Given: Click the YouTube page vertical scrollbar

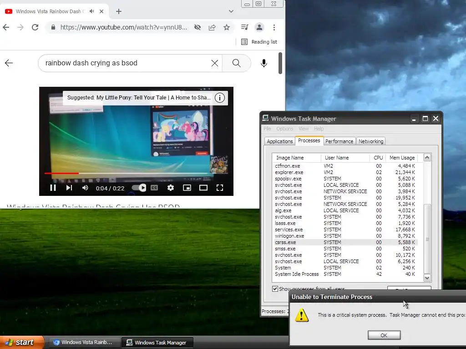Looking at the screenshot, I should coord(280,63).
